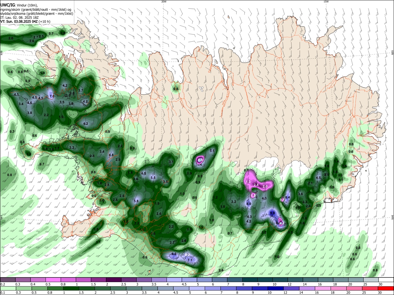Select the darkest purple legend swatch near 2
The width and height of the screenshot is (394, 295).
pos(113,280)
